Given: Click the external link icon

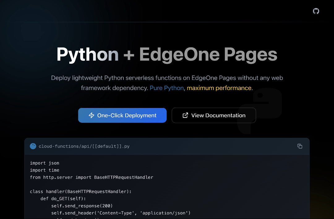Looking at the screenshot, I should pos(185,115).
